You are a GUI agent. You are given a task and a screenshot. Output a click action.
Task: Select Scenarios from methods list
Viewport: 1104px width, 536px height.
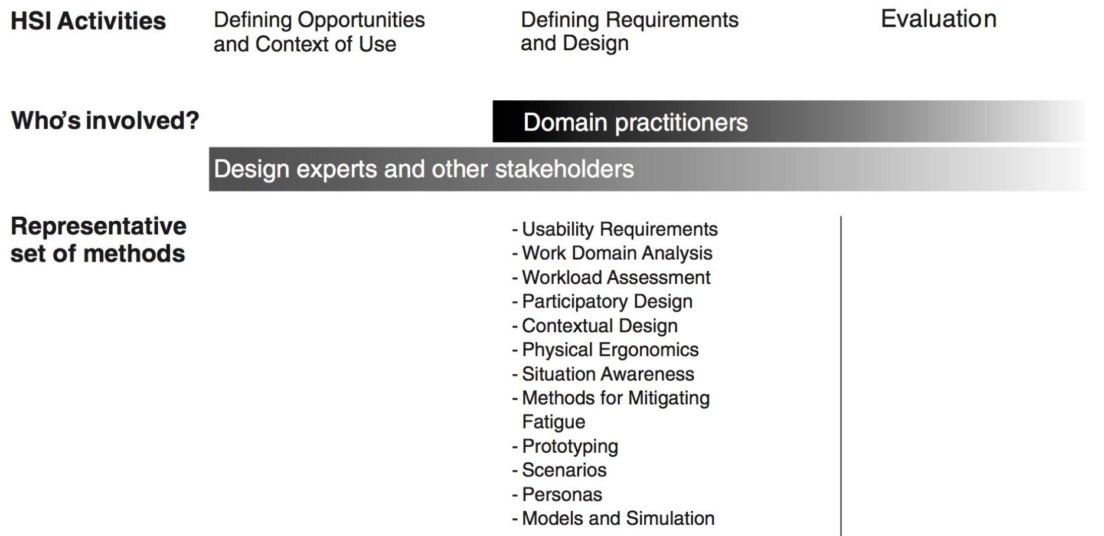pyautogui.click(x=559, y=470)
